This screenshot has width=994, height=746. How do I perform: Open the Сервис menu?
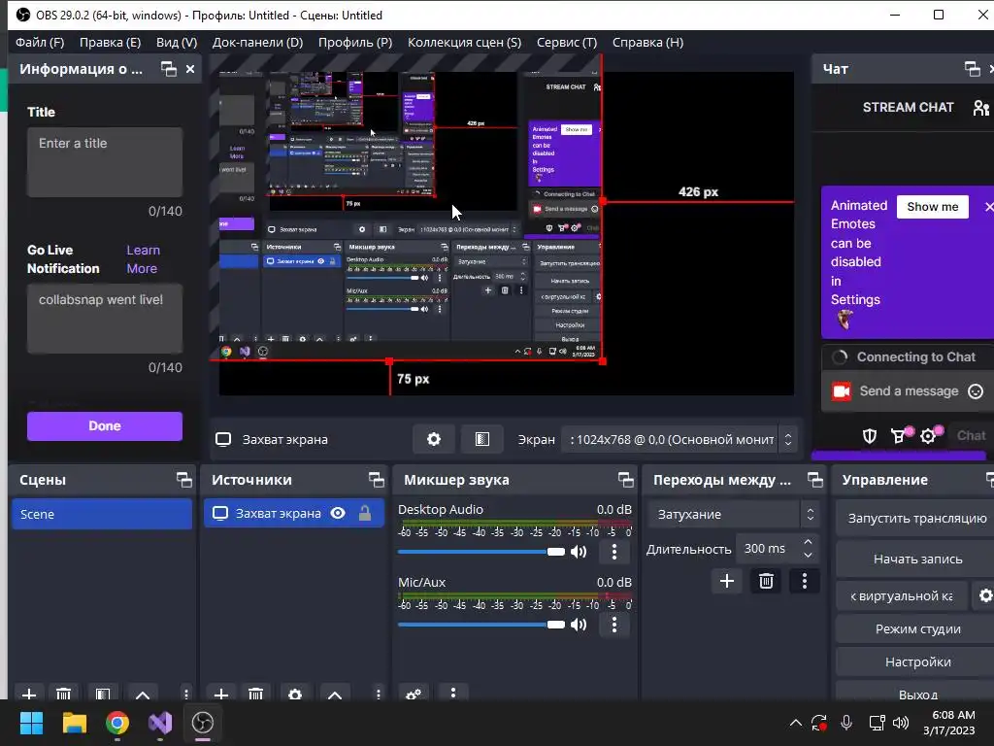(567, 43)
